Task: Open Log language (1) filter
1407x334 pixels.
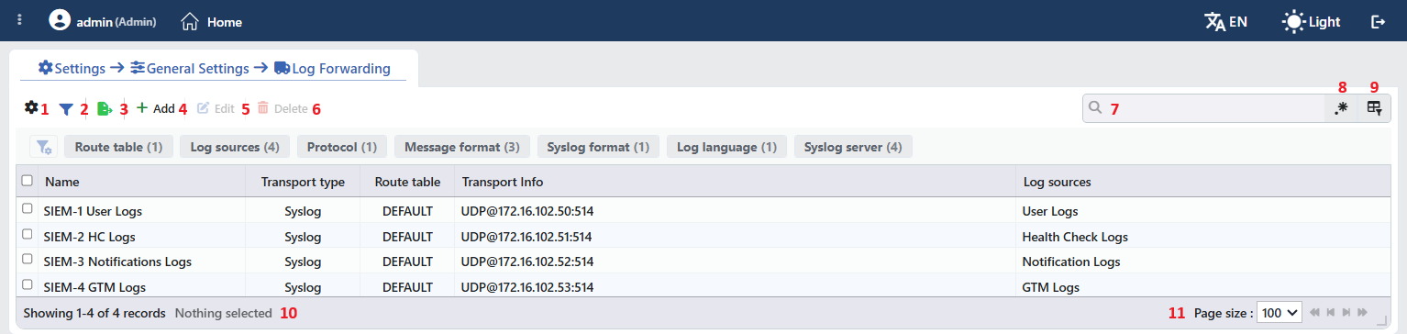Action: [727, 147]
